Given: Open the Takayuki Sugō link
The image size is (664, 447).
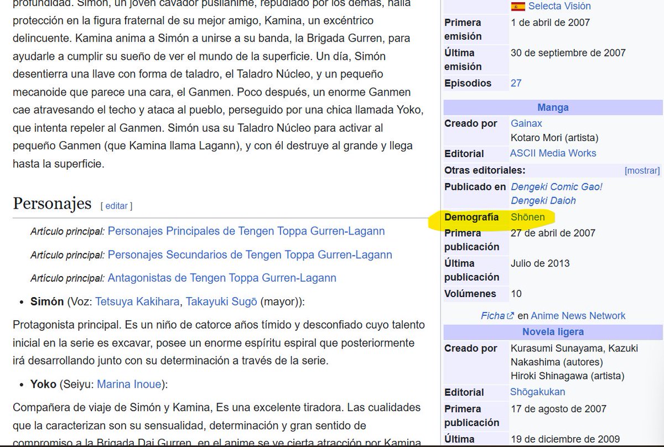Looking at the screenshot, I should [221, 302].
